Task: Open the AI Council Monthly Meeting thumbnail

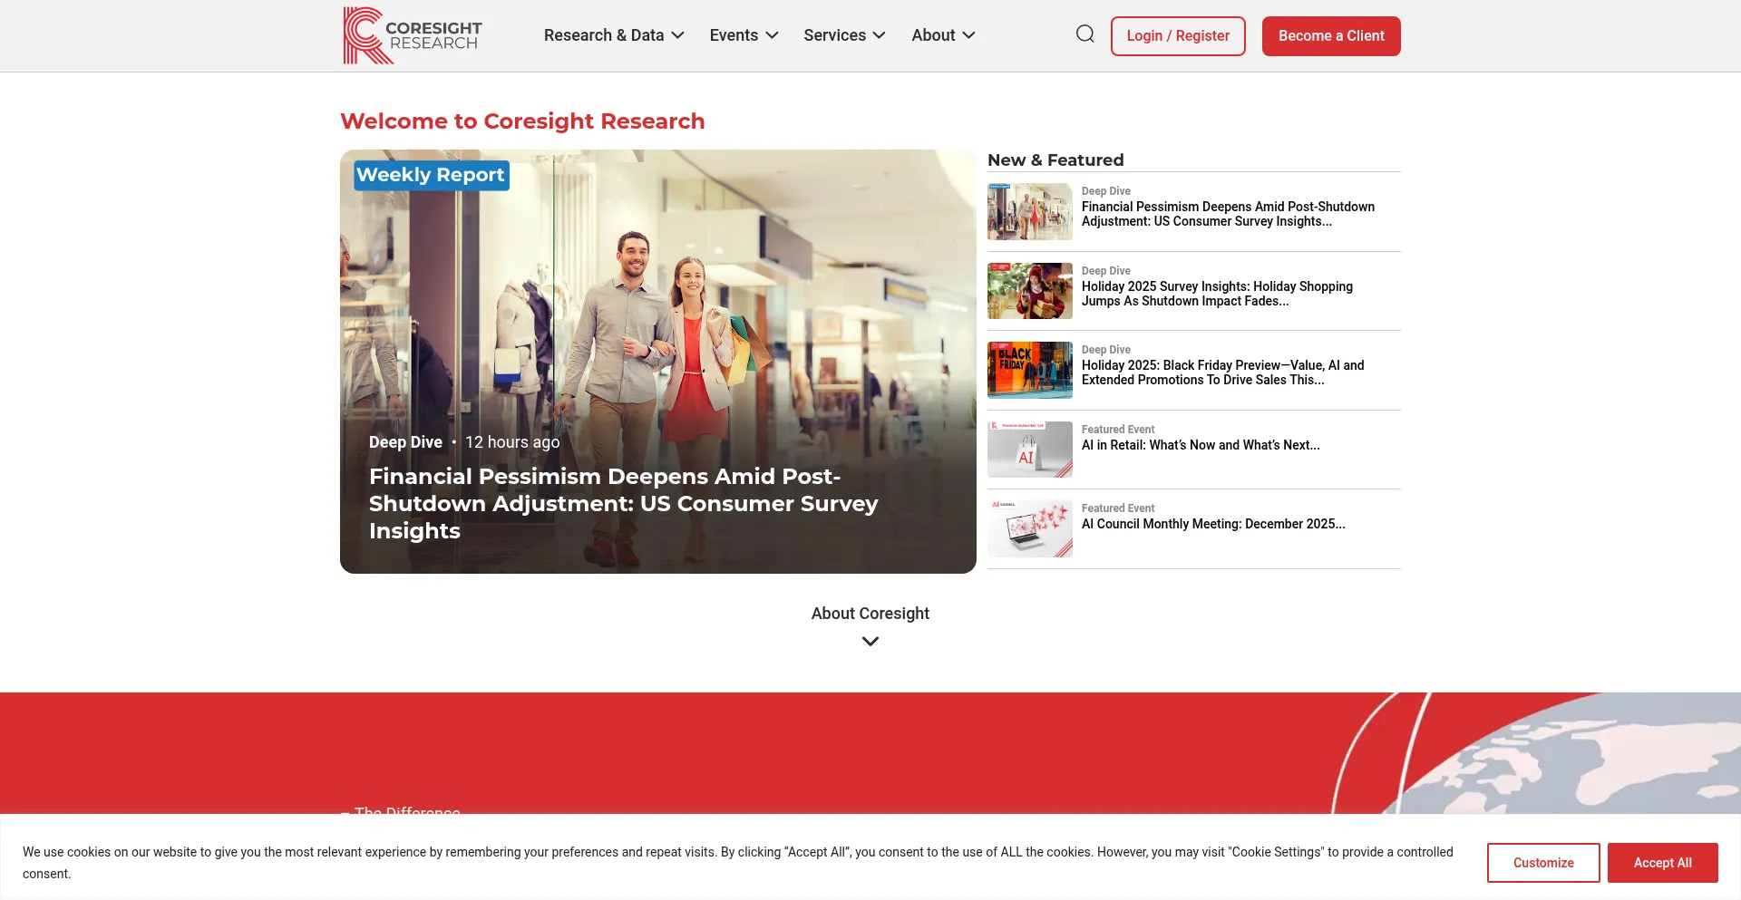Action: (x=1029, y=528)
